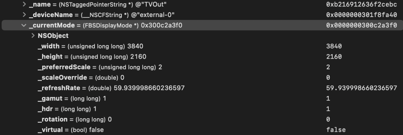
Task: Select the _rotation variable row
Action: (75, 119)
